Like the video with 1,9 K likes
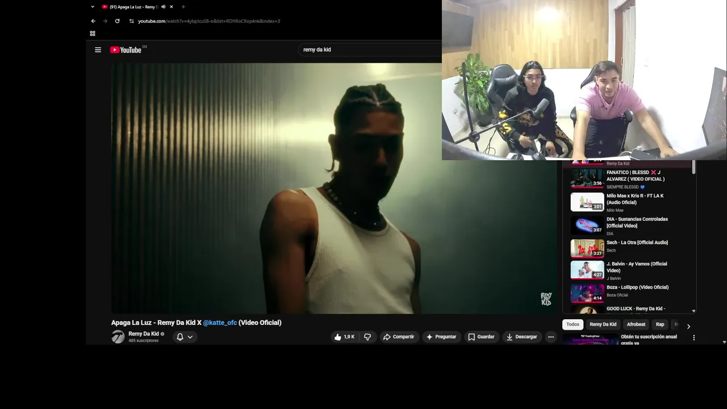This screenshot has height=409, width=727. click(x=344, y=337)
